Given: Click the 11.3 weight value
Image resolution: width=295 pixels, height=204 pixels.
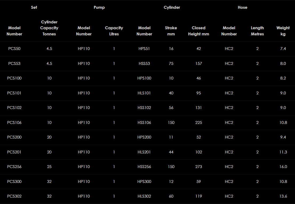Looking at the screenshot, I should point(283,152).
